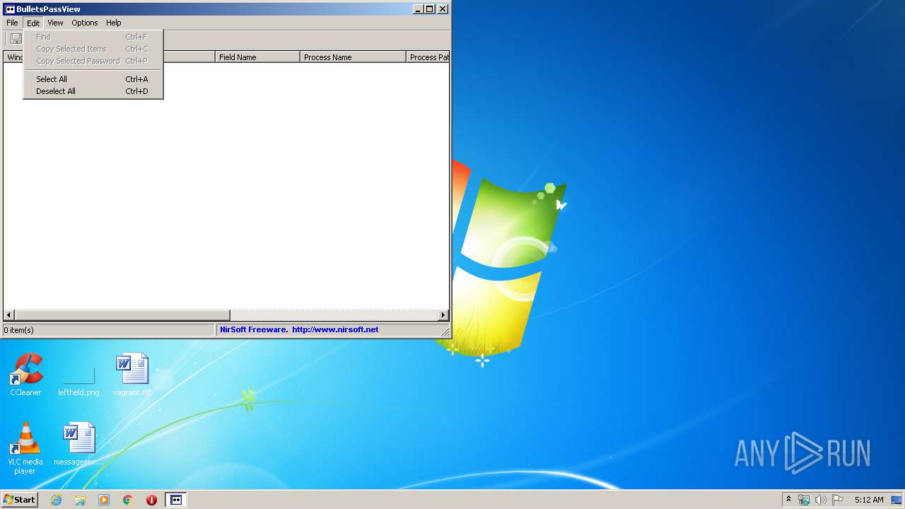Click the 5:12 AM system clock
Image resolution: width=905 pixels, height=509 pixels.
[x=869, y=500]
